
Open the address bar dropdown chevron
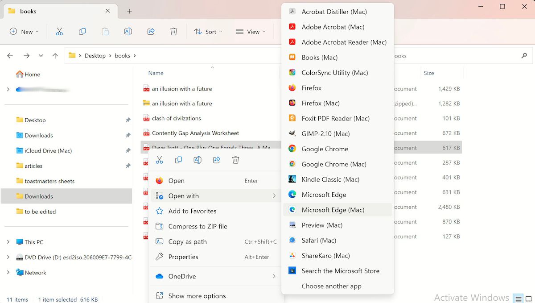point(41,55)
